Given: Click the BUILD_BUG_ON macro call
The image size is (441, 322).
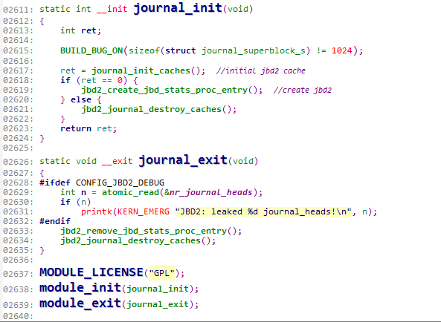Looking at the screenshot, I should click(x=91, y=50).
